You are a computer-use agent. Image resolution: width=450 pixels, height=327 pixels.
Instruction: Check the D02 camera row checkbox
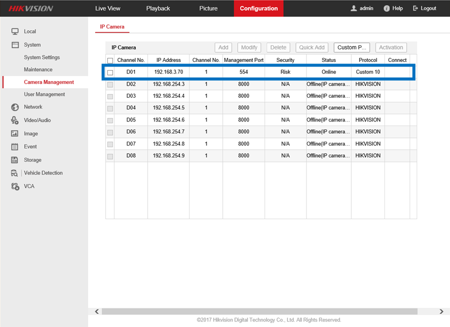coord(110,84)
